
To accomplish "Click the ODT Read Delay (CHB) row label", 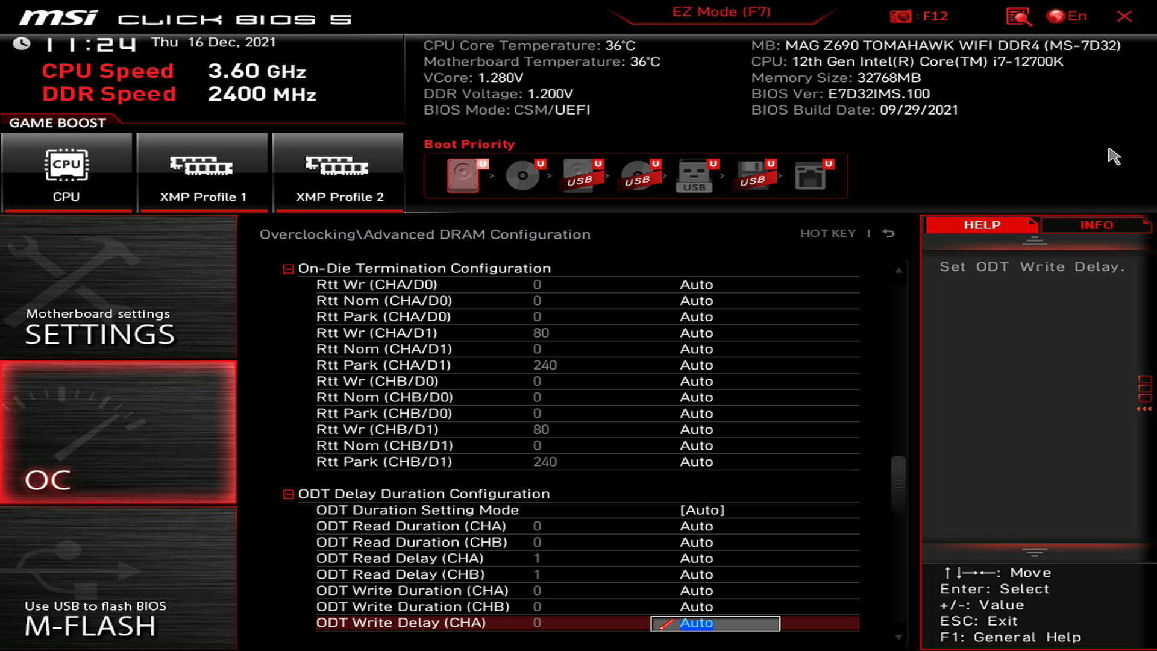I will (401, 575).
